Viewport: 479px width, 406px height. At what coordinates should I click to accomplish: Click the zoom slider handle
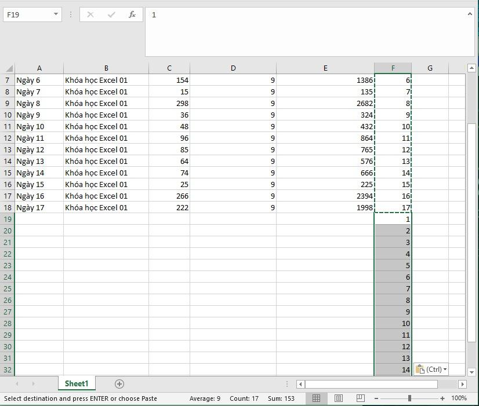point(410,398)
